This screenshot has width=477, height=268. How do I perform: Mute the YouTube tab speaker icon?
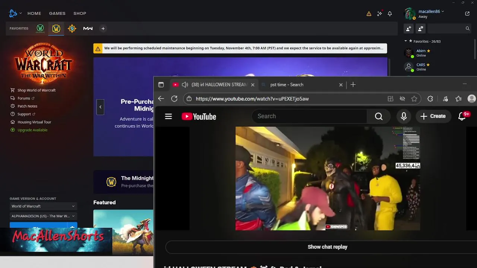[x=185, y=84]
